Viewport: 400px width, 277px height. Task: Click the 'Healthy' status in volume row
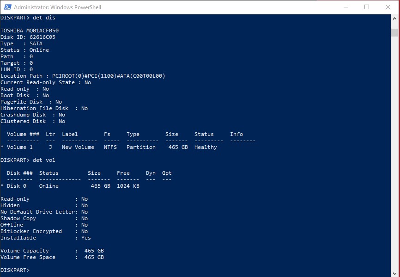(206, 147)
